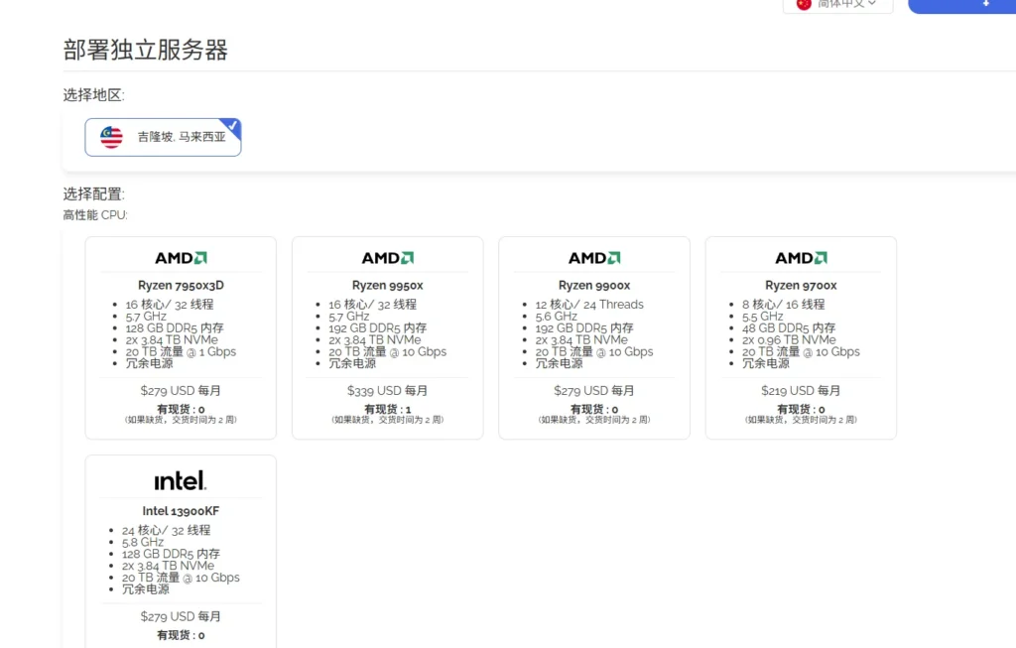Select the Ryzen 9700x plan title
Viewport: 1016px width, 648px height.
click(801, 286)
